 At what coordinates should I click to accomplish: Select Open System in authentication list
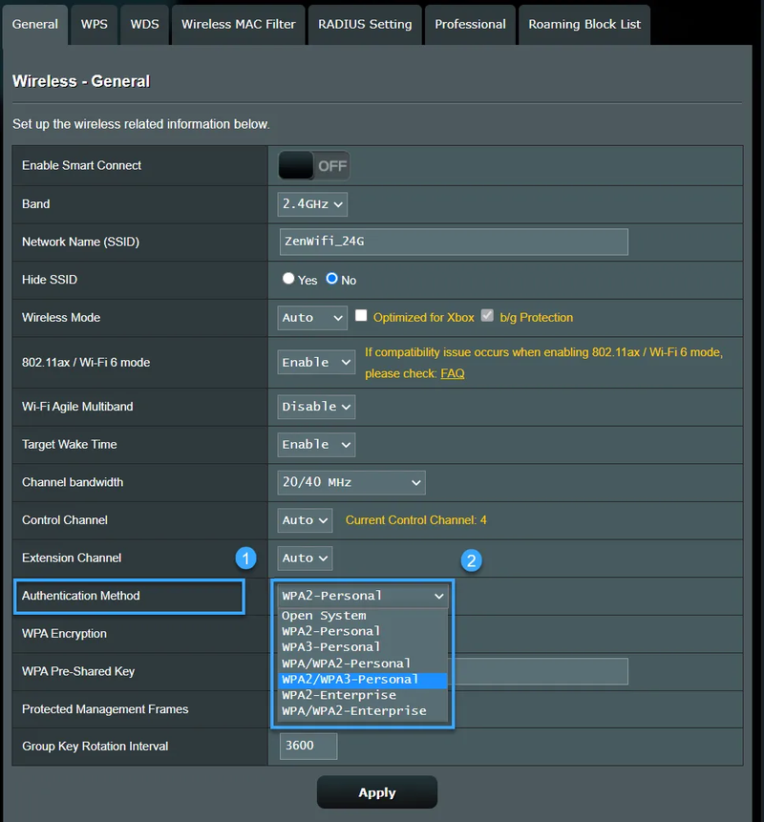coord(324,616)
